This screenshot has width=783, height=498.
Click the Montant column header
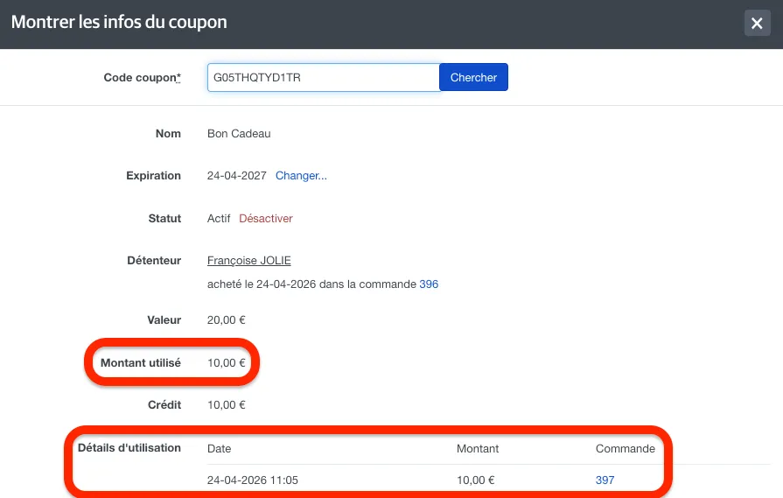(478, 448)
